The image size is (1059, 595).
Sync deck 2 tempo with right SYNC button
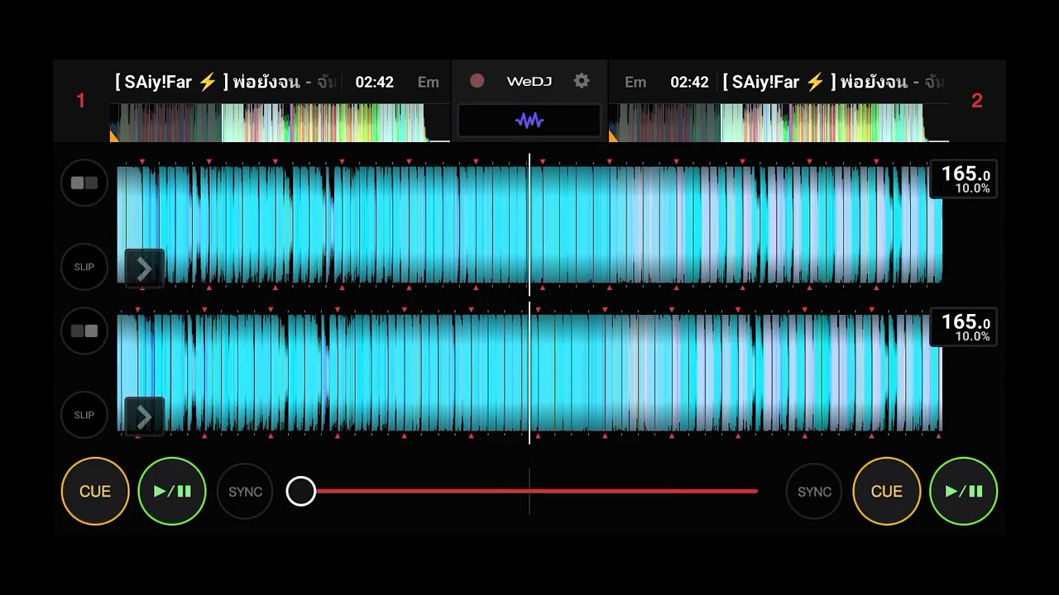814,491
